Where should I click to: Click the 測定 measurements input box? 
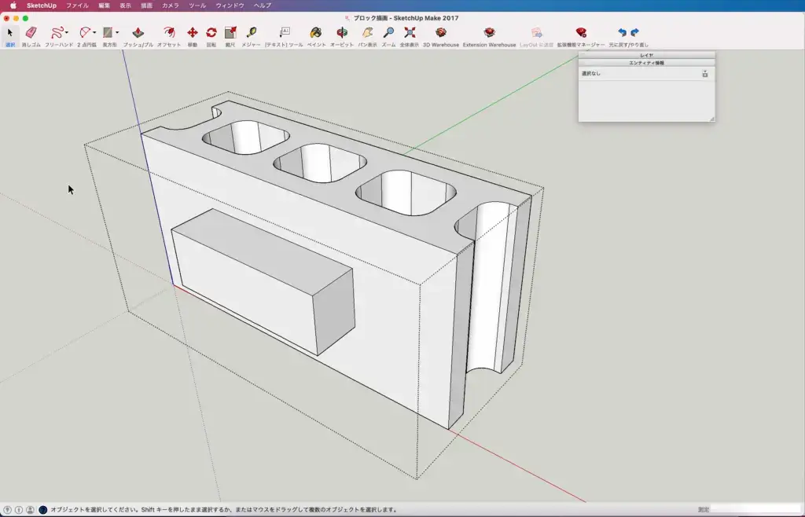coord(755,510)
